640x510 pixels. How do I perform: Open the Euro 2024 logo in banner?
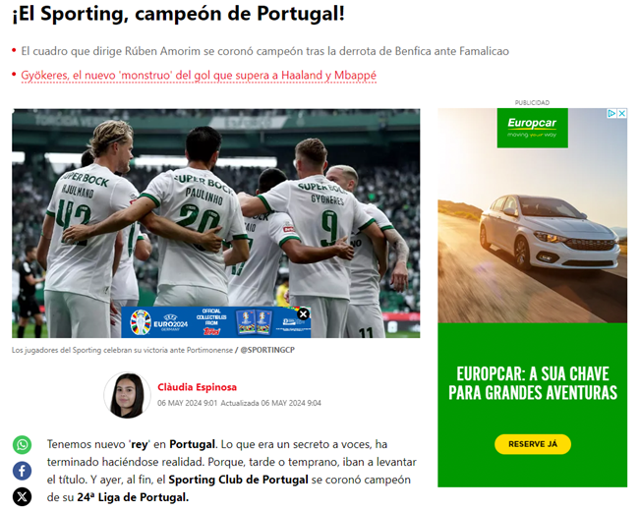coord(158,322)
